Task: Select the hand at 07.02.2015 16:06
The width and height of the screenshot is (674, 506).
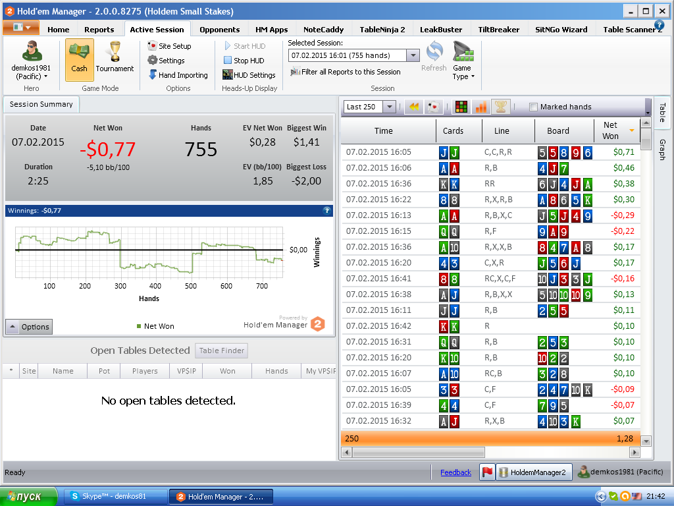Action: (490, 168)
